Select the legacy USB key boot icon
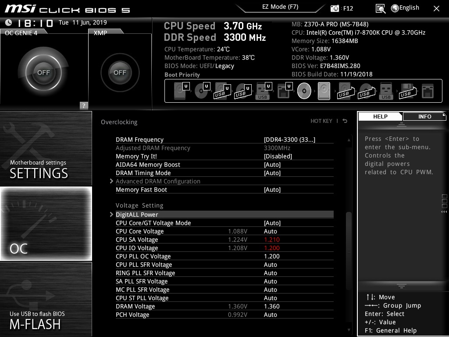Image resolution: width=449 pixels, height=337 pixels. click(386, 91)
